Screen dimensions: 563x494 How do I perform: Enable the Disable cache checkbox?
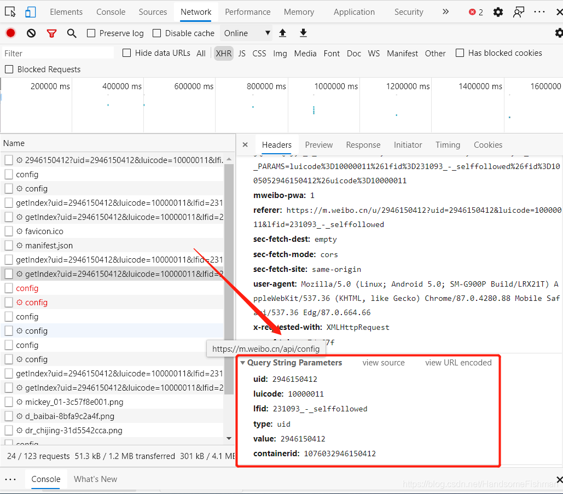[156, 33]
